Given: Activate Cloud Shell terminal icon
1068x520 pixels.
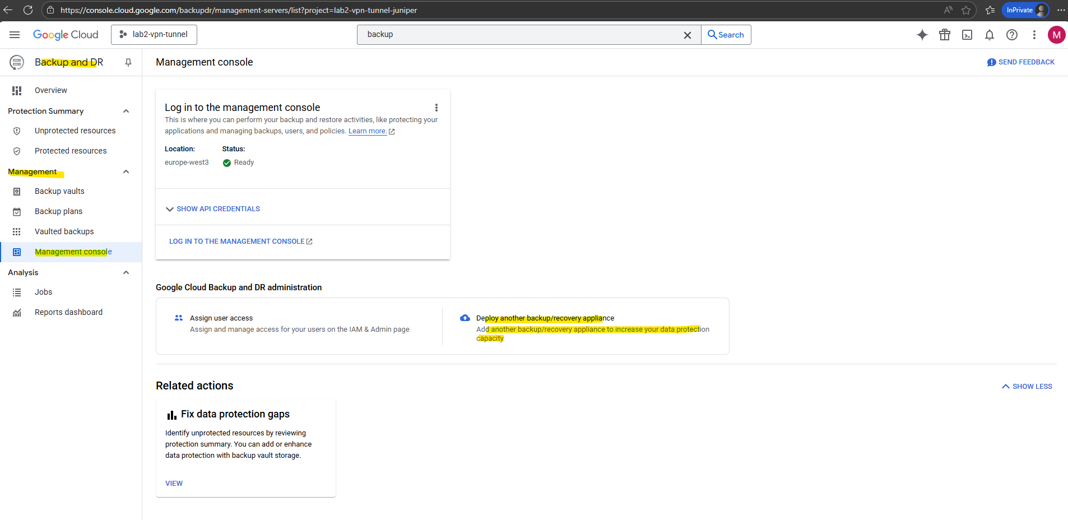Looking at the screenshot, I should (x=967, y=35).
